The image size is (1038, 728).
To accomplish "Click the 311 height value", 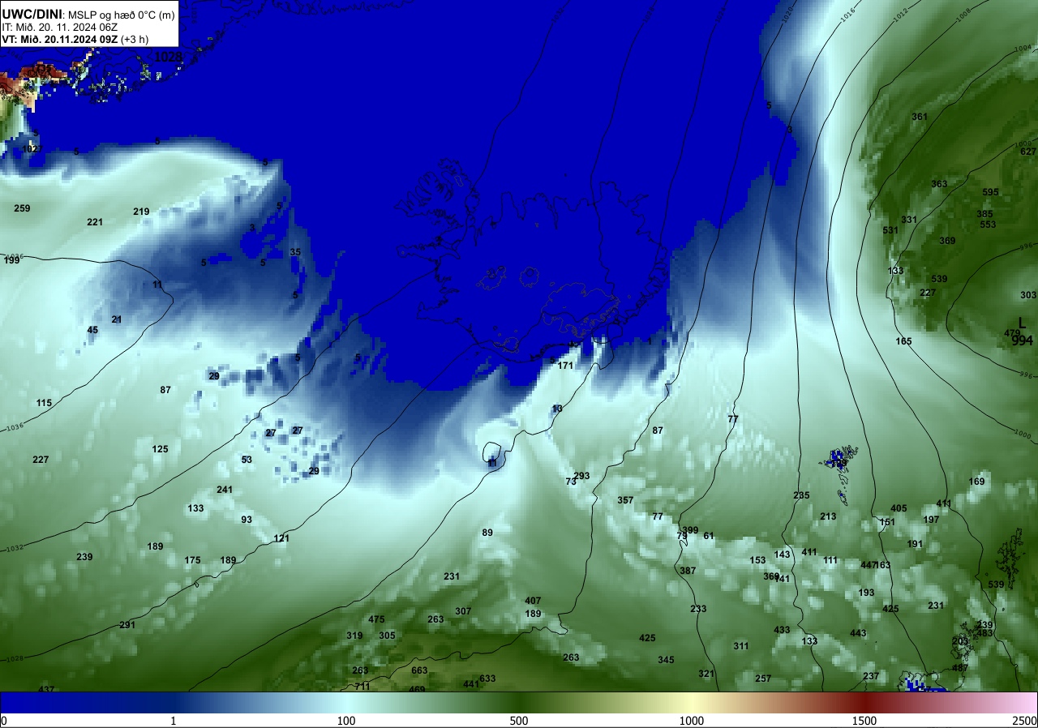I will [741, 646].
